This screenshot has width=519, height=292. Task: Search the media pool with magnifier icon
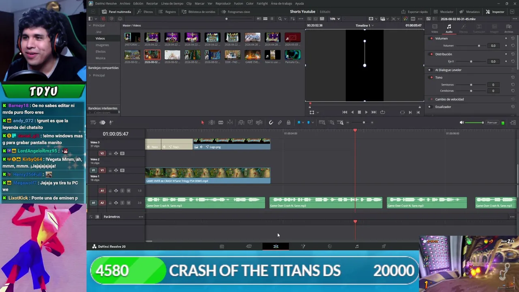click(x=280, y=19)
